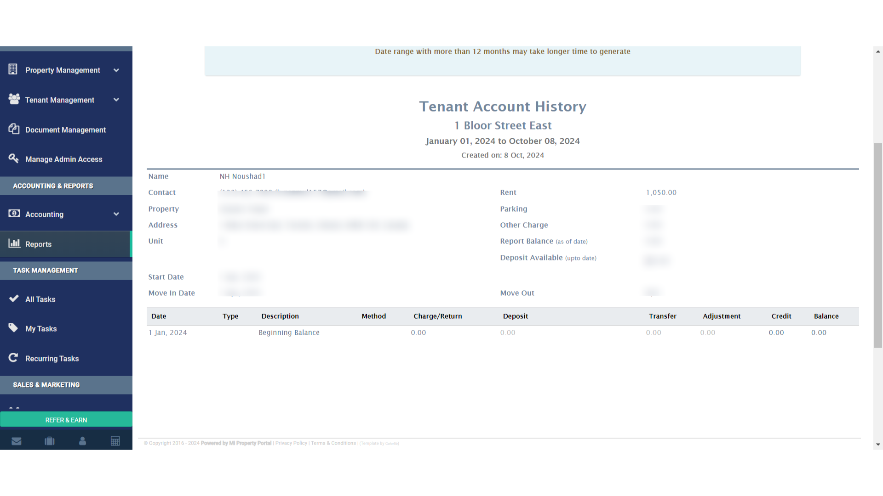Click the Document Management copy icon
883x496 pixels.
tap(13, 129)
